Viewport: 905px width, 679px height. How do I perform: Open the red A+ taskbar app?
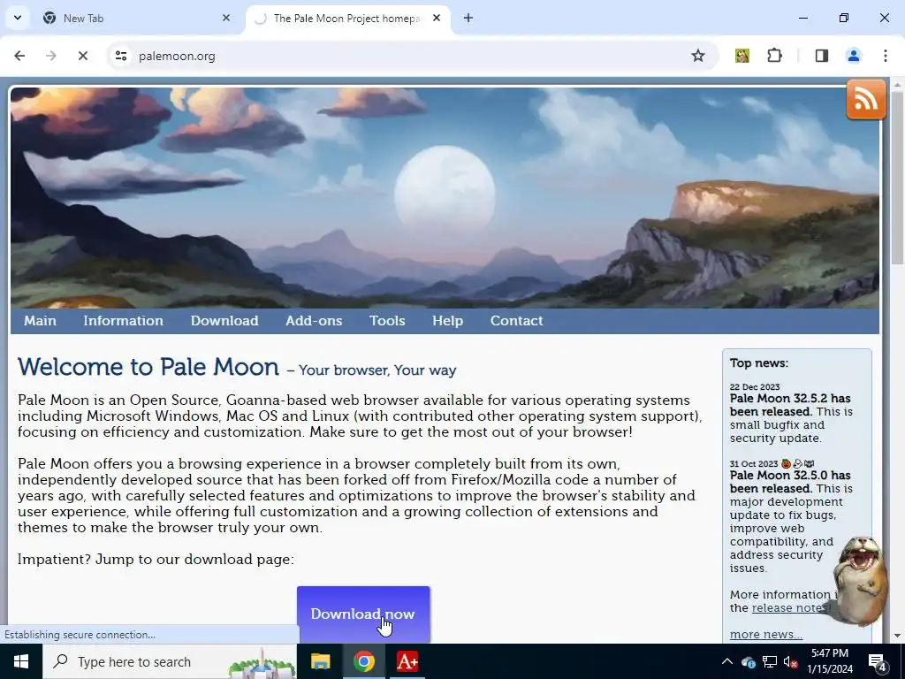click(x=407, y=661)
